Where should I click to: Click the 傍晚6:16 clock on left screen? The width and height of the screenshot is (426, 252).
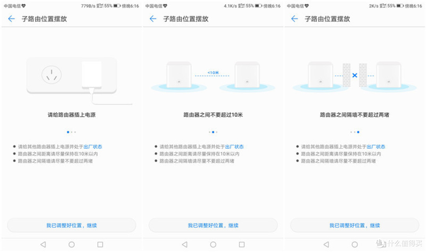pyautogui.click(x=130, y=6)
